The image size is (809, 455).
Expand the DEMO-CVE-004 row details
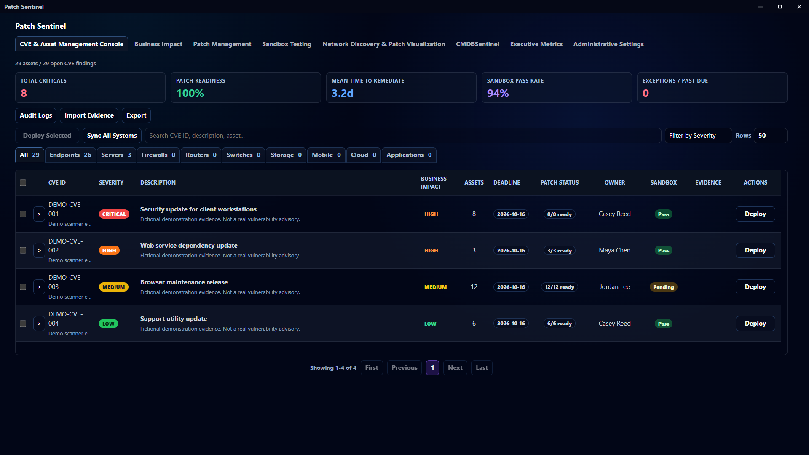click(39, 324)
